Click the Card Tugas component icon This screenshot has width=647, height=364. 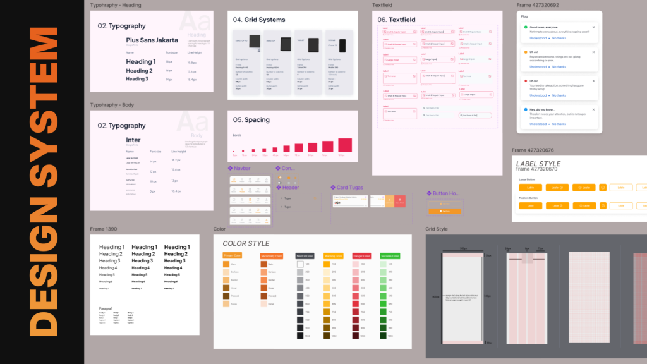click(x=333, y=187)
